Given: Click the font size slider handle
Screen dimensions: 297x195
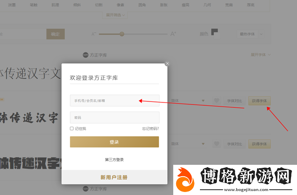Looking at the screenshot, I should tap(122, 34).
